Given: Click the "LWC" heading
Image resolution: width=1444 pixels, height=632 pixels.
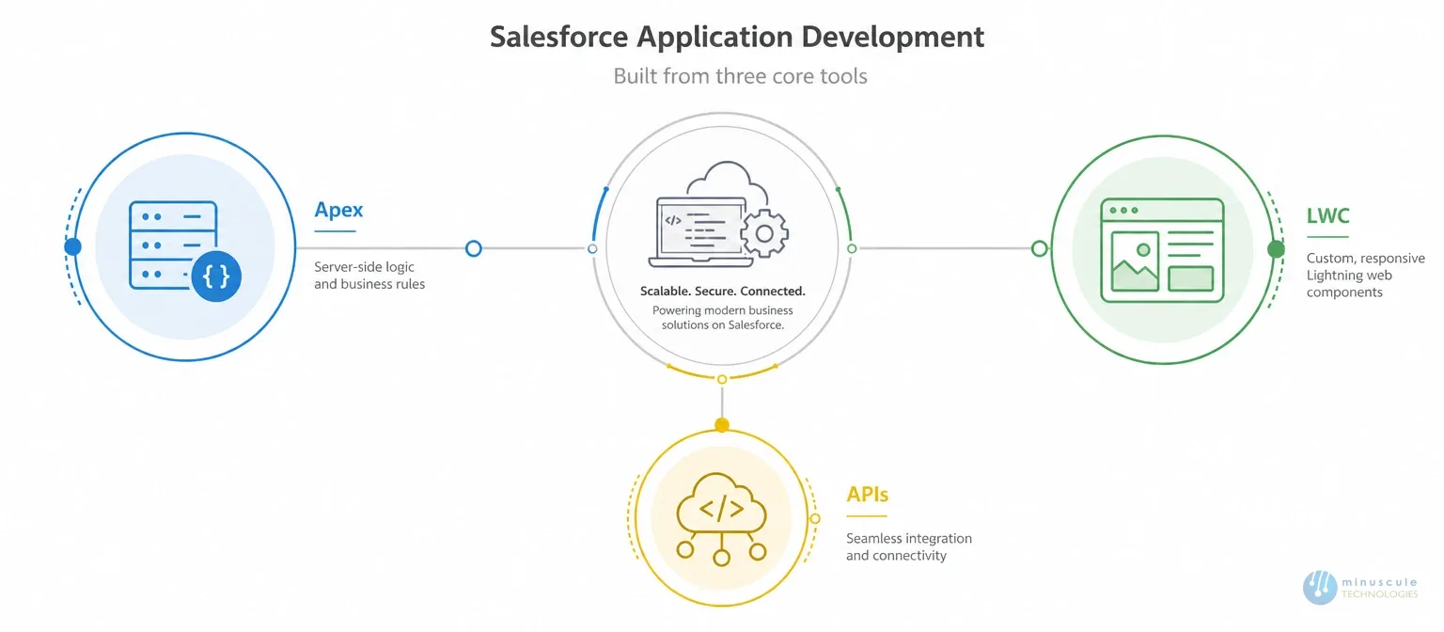Looking at the screenshot, I should click(x=1327, y=215).
